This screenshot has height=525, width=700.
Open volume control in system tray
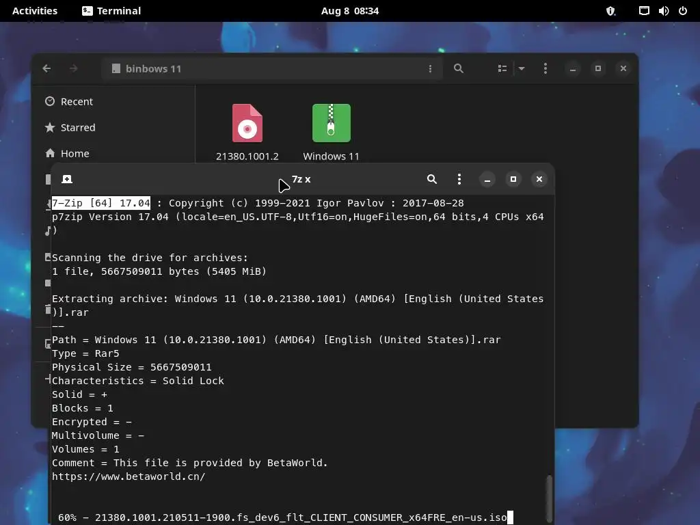click(x=664, y=11)
